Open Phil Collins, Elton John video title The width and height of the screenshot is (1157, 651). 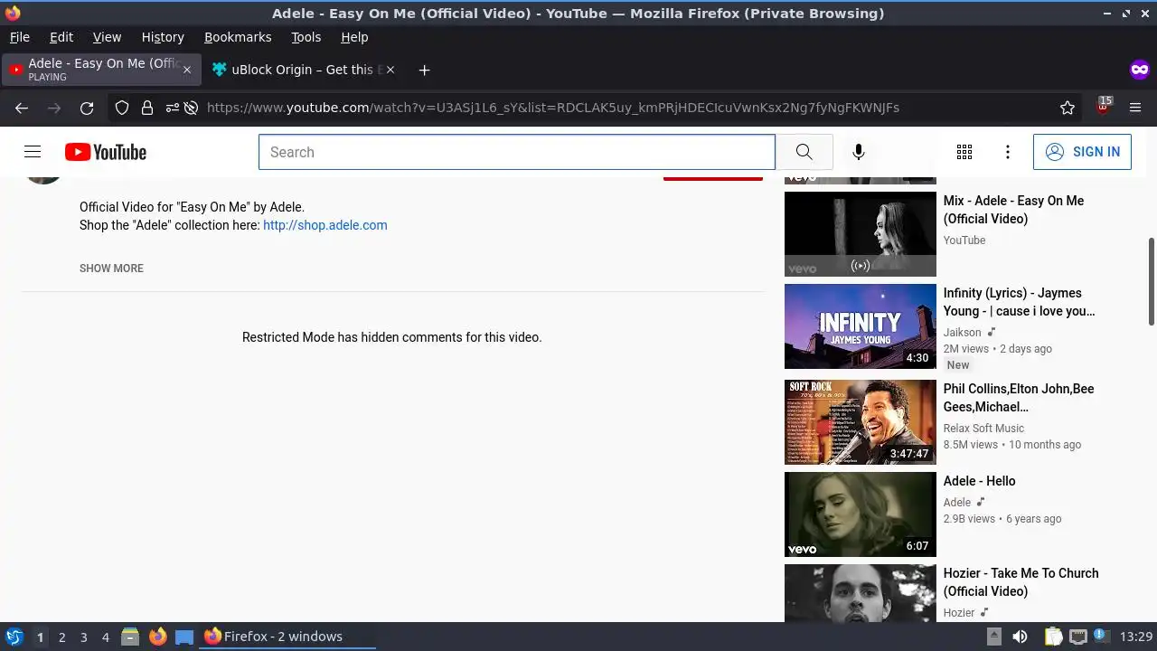[1019, 398]
